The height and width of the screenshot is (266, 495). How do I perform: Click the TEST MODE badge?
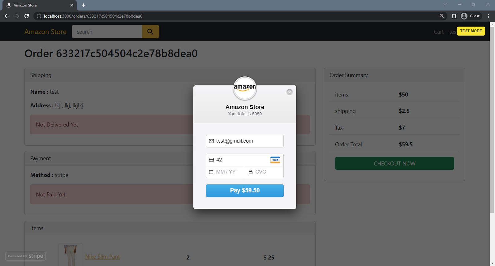tap(471, 31)
